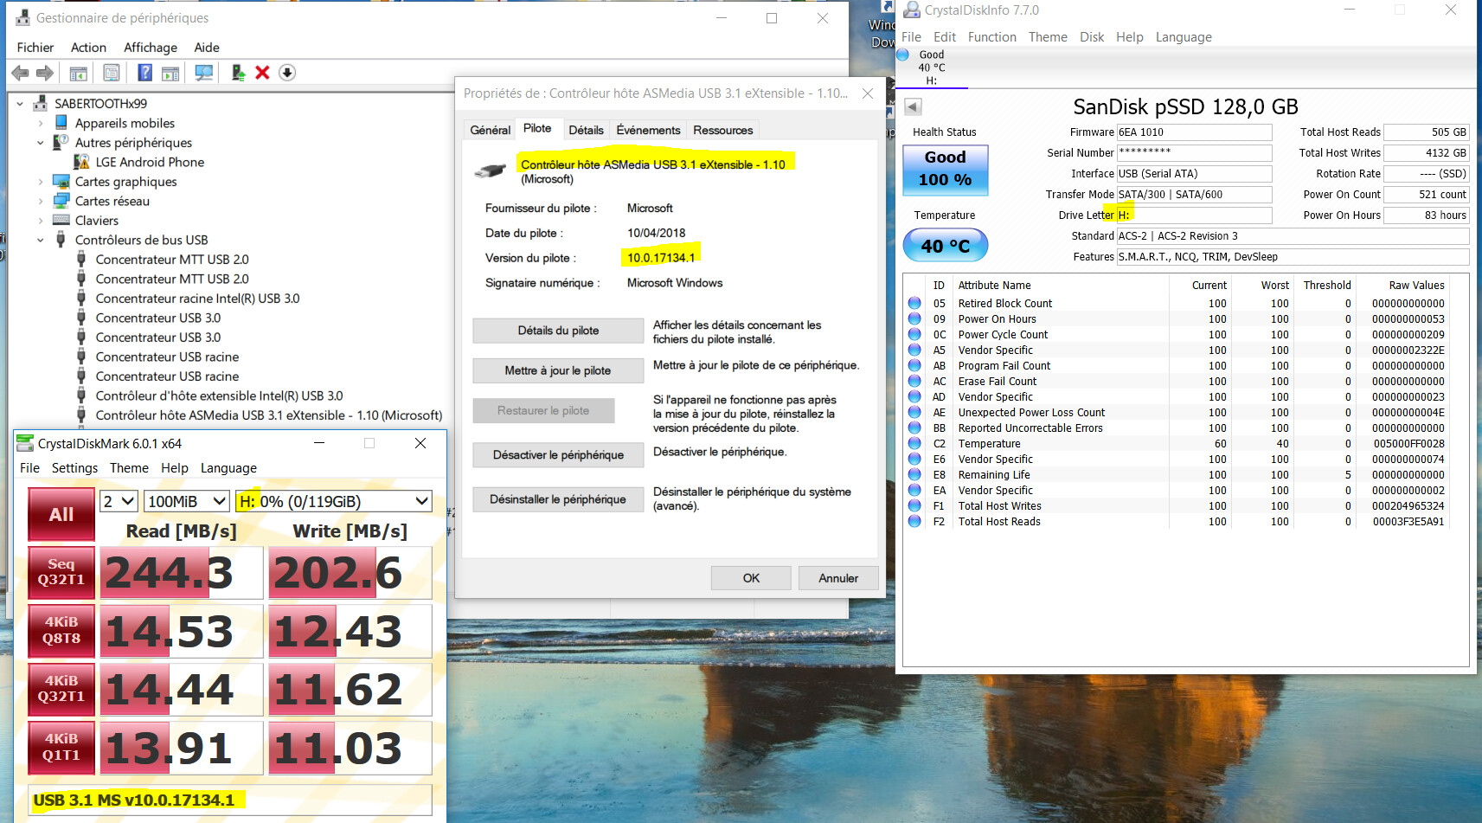
Task: Click blue Help question mark toolbar icon
Action: (x=145, y=74)
